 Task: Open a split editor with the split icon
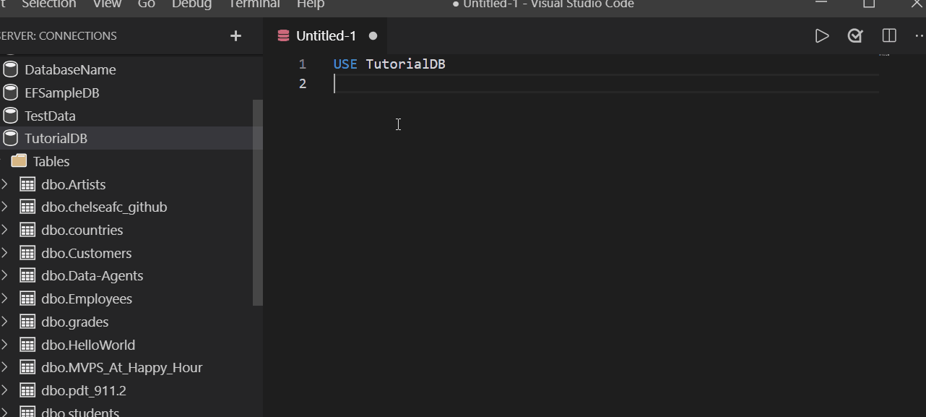(888, 35)
